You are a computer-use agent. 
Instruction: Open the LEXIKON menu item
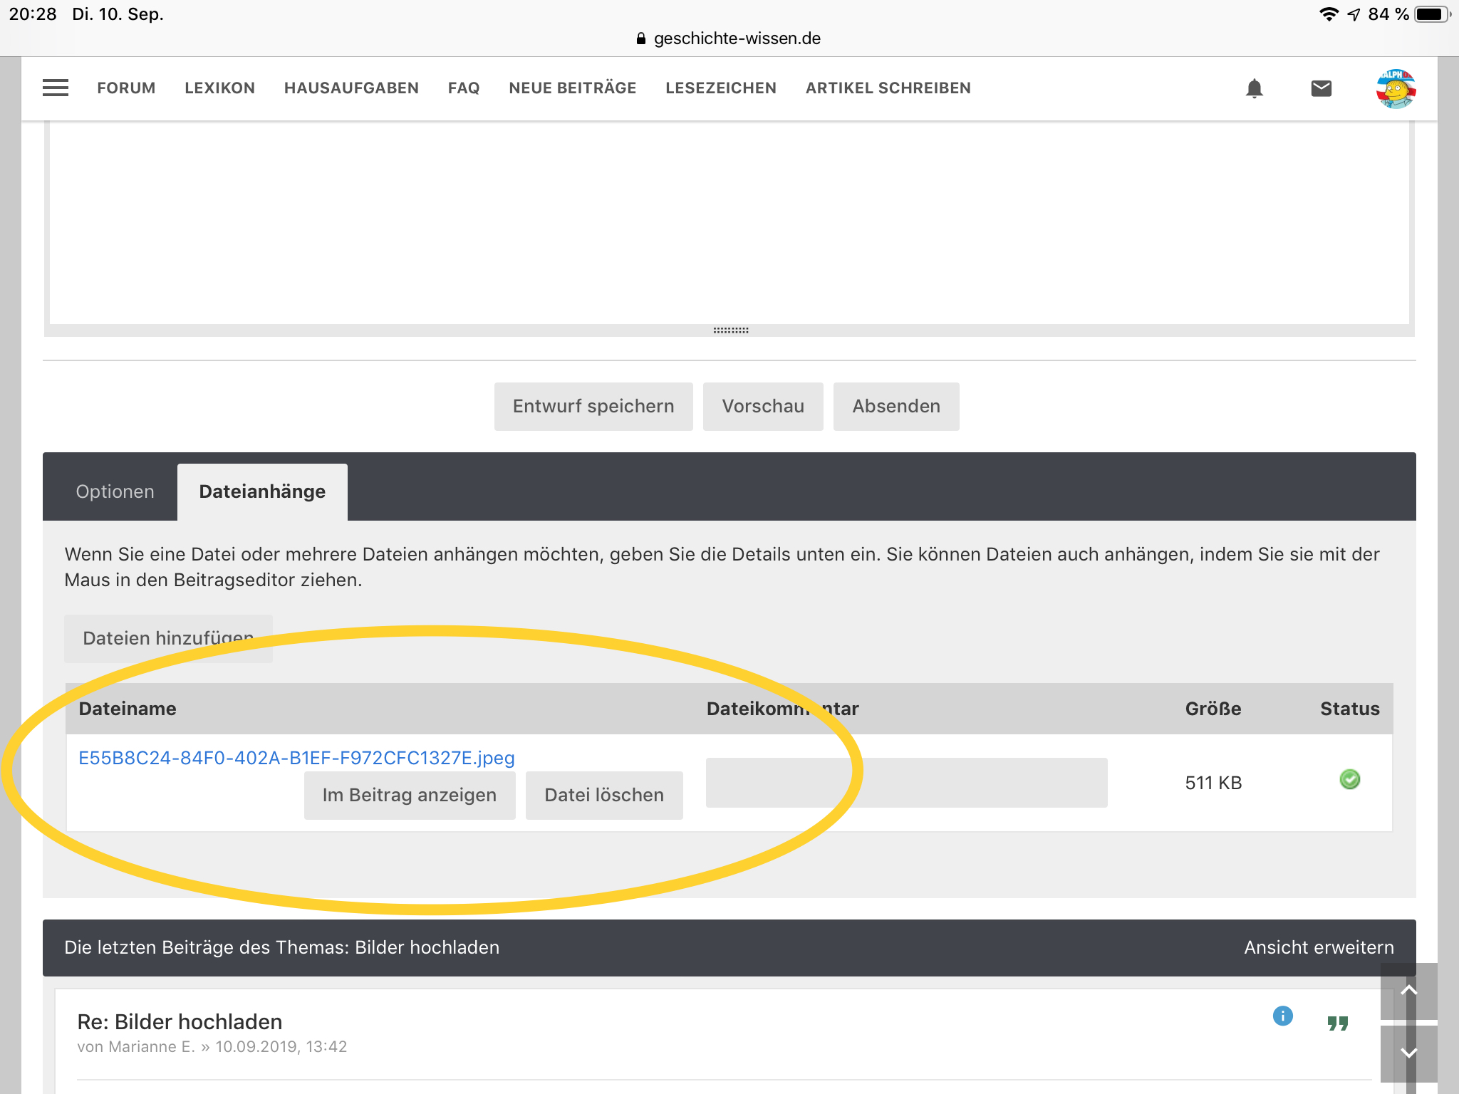219,88
